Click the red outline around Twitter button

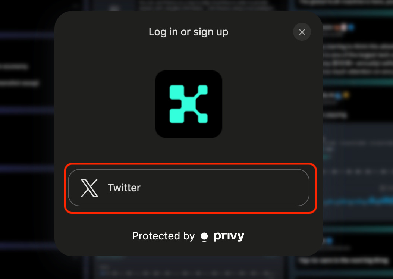click(191, 164)
